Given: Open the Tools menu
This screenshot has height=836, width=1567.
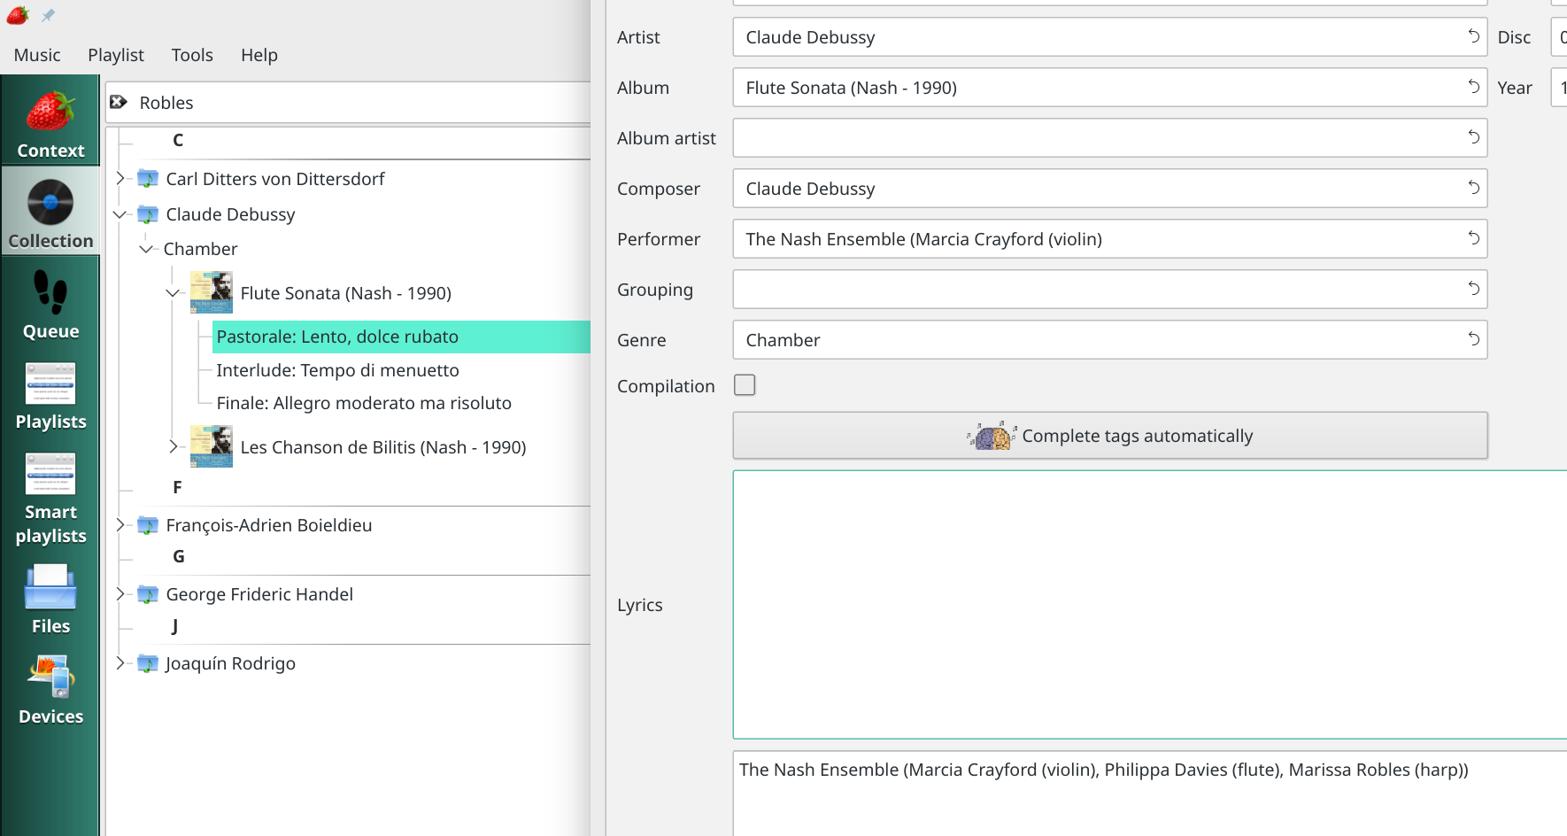Looking at the screenshot, I should pyautogui.click(x=192, y=55).
